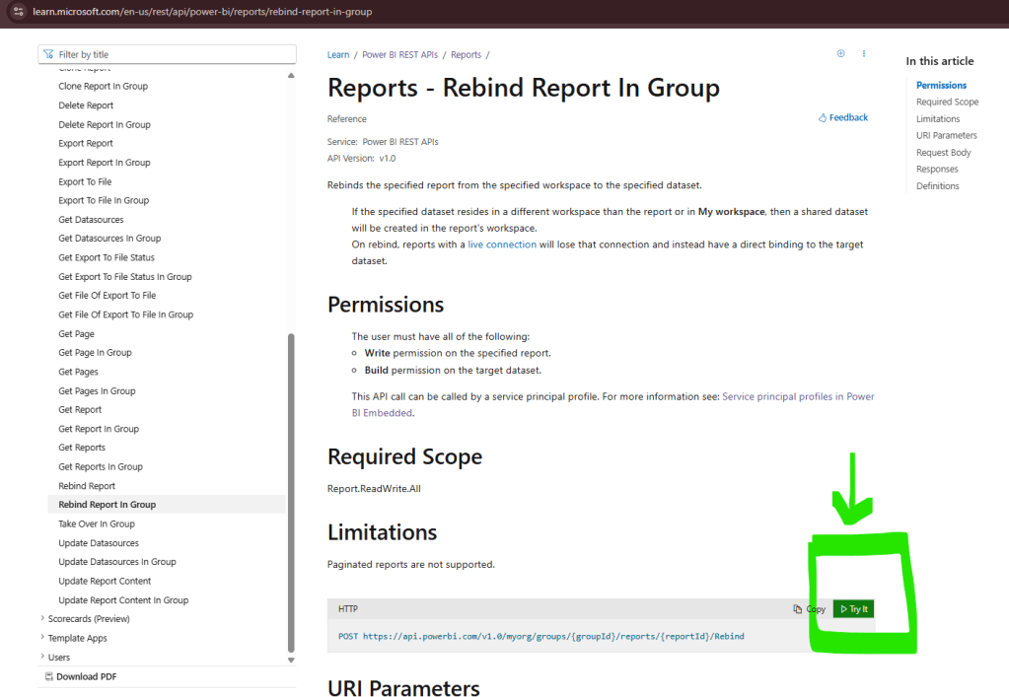Viewport: 1009px width, 697px height.
Task: Expand the Users tree node
Action: click(42, 657)
